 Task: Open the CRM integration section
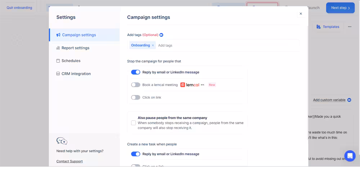pyautogui.click(x=76, y=74)
